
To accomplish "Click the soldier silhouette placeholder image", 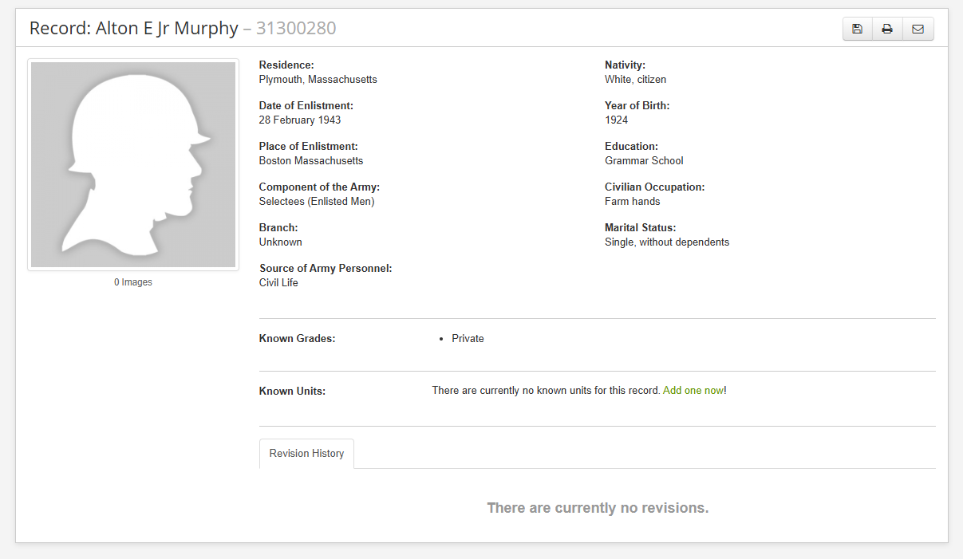I will click(x=133, y=165).
